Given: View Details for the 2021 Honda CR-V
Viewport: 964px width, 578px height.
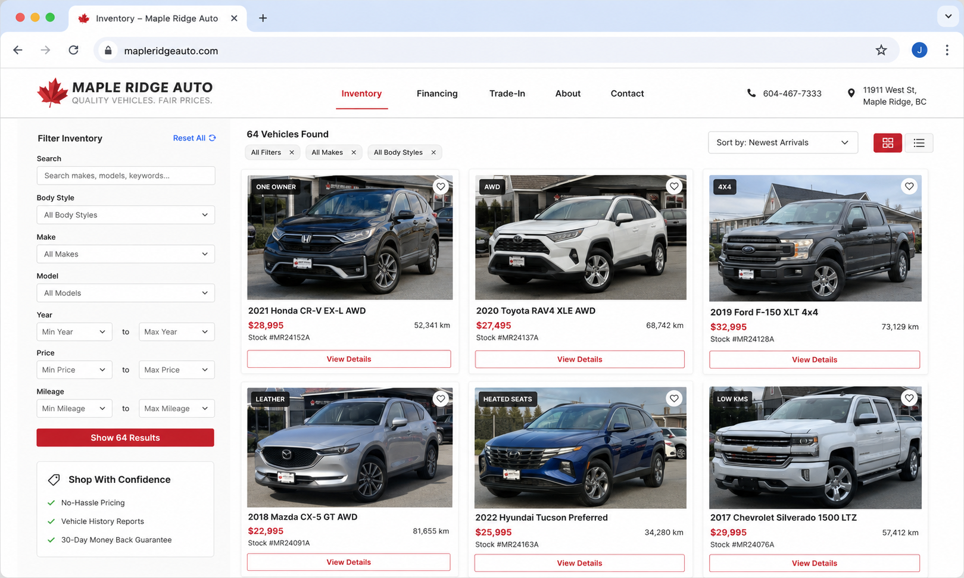Looking at the screenshot, I should pos(349,359).
